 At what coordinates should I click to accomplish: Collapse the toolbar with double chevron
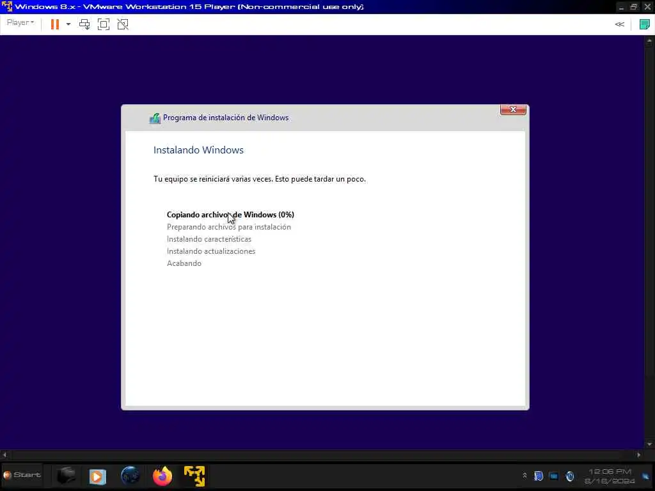coord(619,24)
